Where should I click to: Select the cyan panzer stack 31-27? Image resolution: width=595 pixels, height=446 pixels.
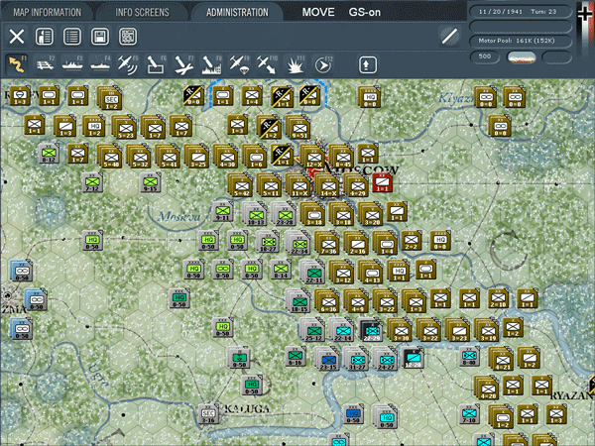(357, 359)
